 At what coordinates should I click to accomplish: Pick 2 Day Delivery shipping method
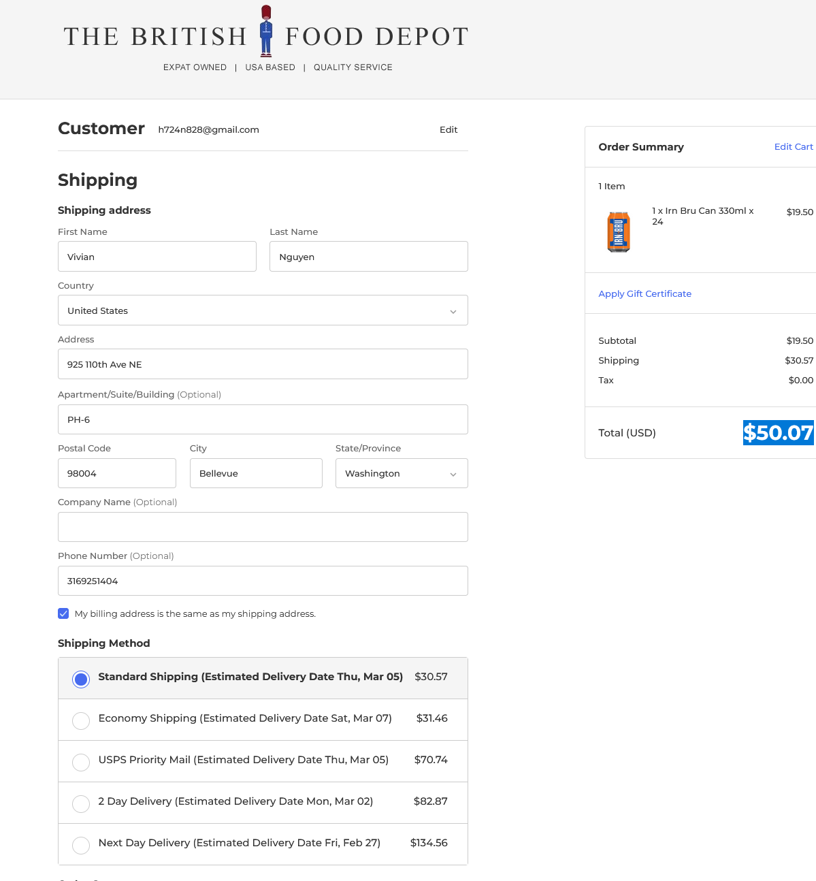[81, 803]
